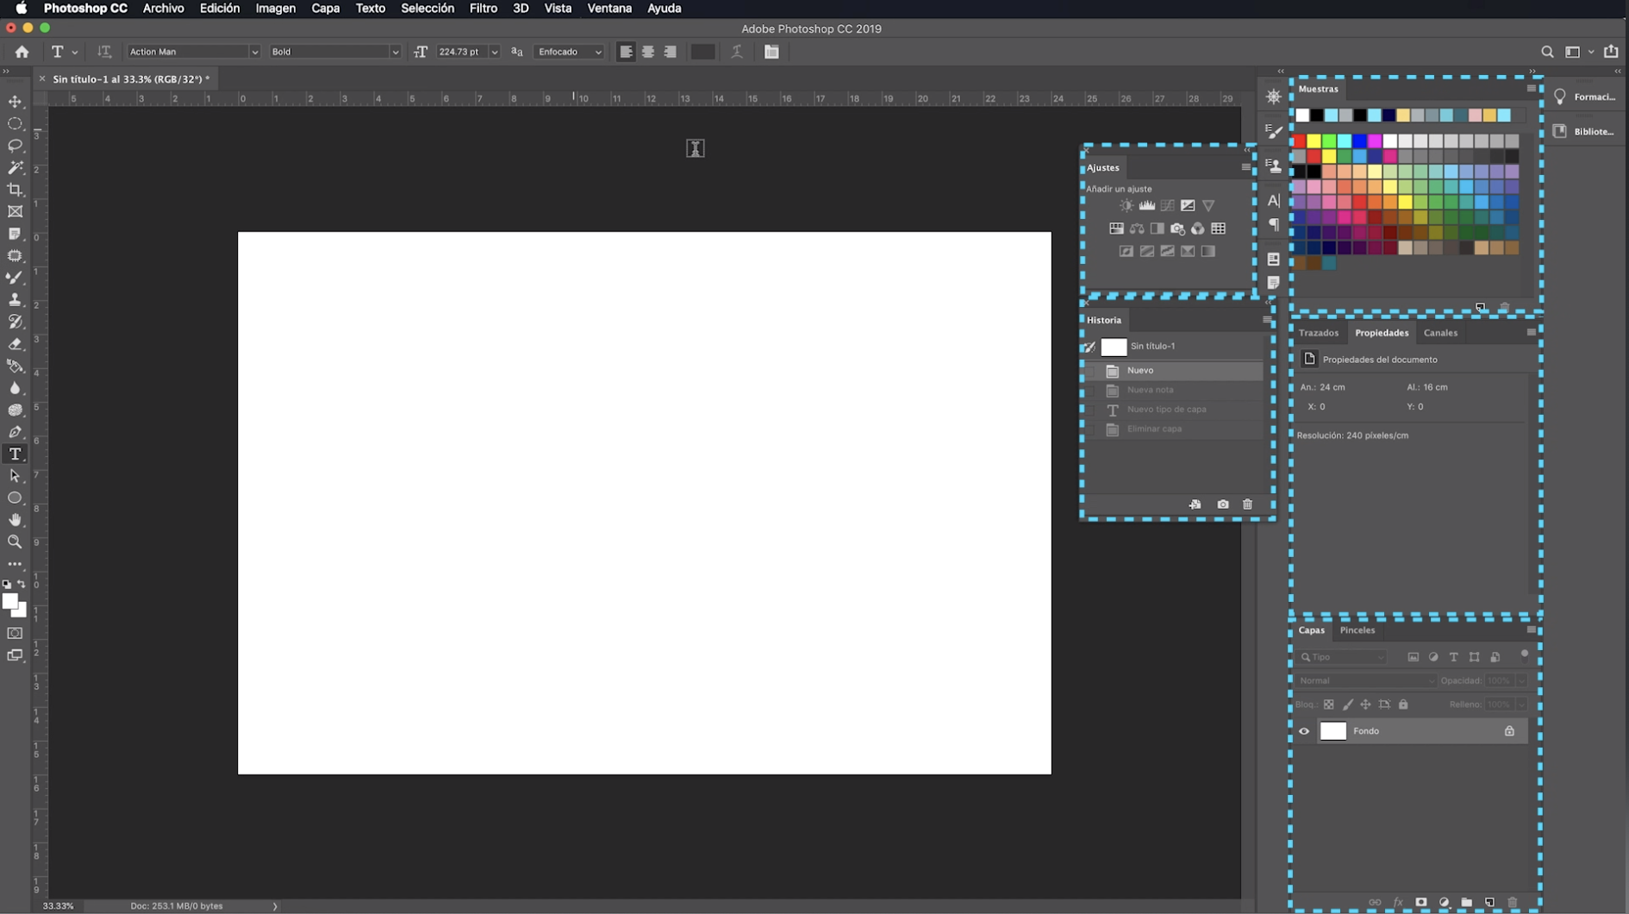
Task: Select the Move tool
Action: click(x=15, y=102)
